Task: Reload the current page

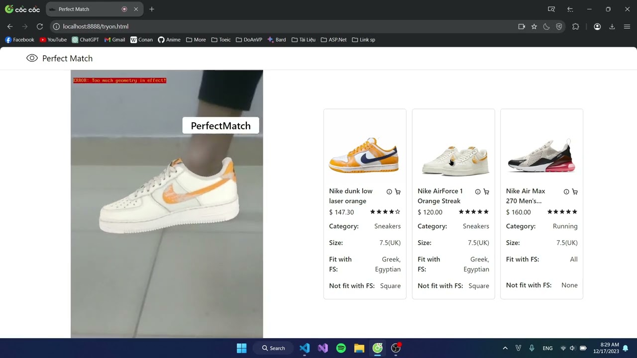Action: tap(40, 26)
